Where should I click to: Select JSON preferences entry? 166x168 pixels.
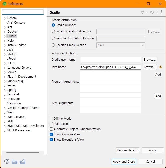11,63
